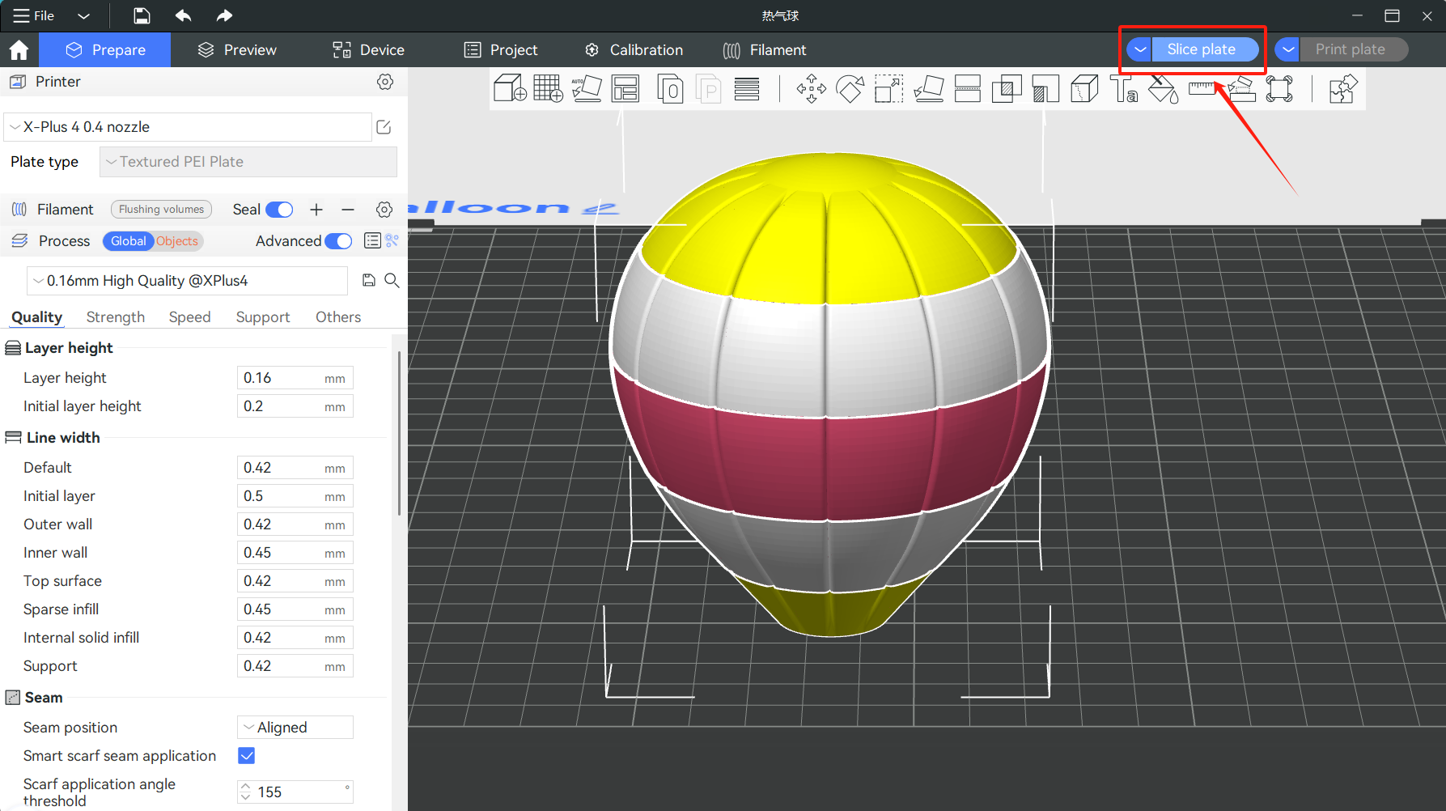Select the Measure ruler tool

click(x=1202, y=88)
